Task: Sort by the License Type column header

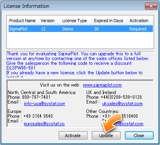Action: click(76, 21)
